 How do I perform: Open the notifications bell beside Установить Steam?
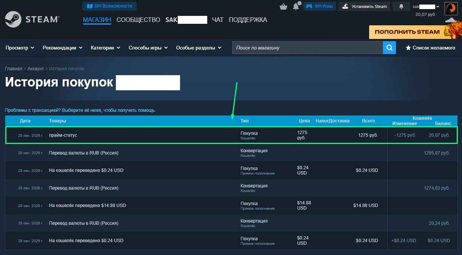click(x=401, y=6)
